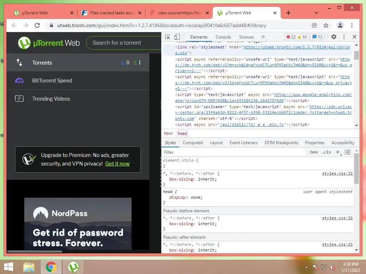Click the µTorrent Web logo
Screen dimensions: 366x274
tap(49, 43)
